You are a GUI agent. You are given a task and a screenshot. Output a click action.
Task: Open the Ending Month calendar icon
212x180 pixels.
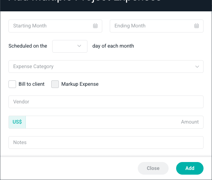(x=197, y=26)
